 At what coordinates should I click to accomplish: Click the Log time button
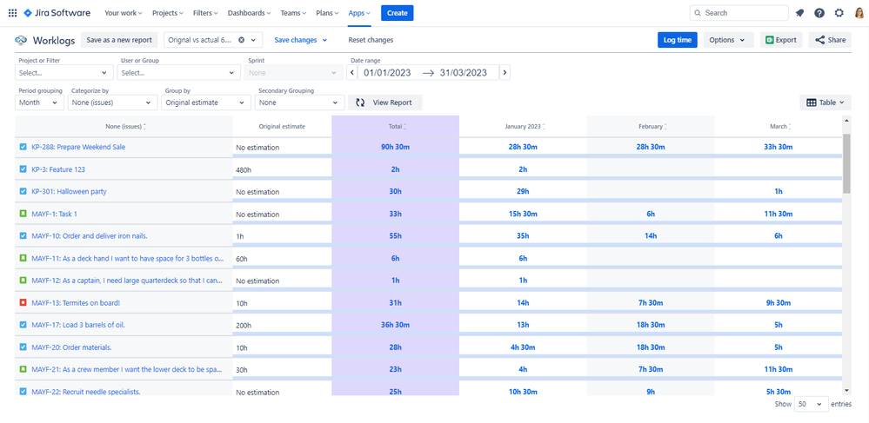coord(678,40)
